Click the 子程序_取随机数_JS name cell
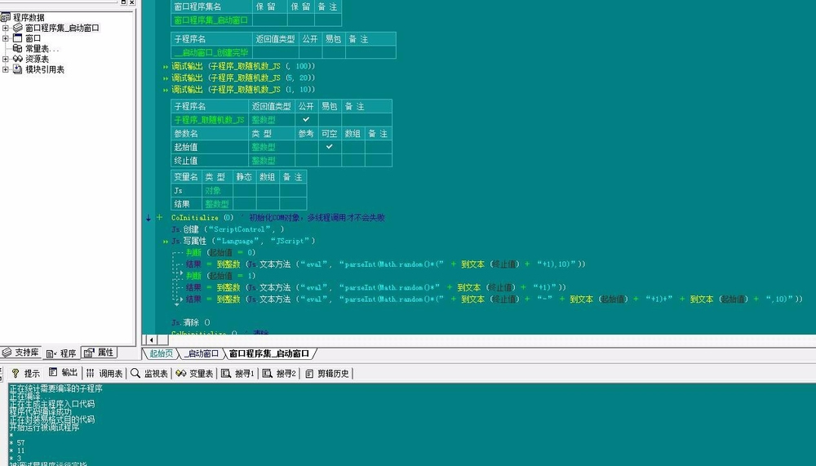 click(x=210, y=120)
